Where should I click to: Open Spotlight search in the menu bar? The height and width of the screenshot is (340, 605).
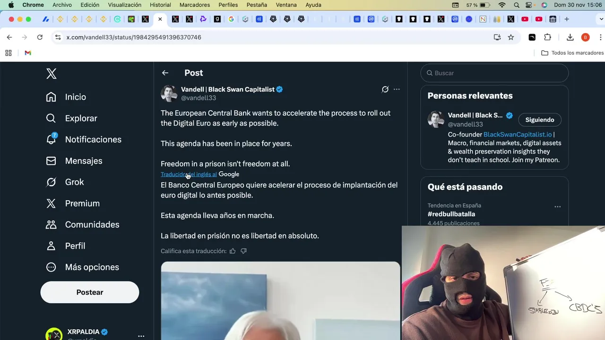pos(517,5)
